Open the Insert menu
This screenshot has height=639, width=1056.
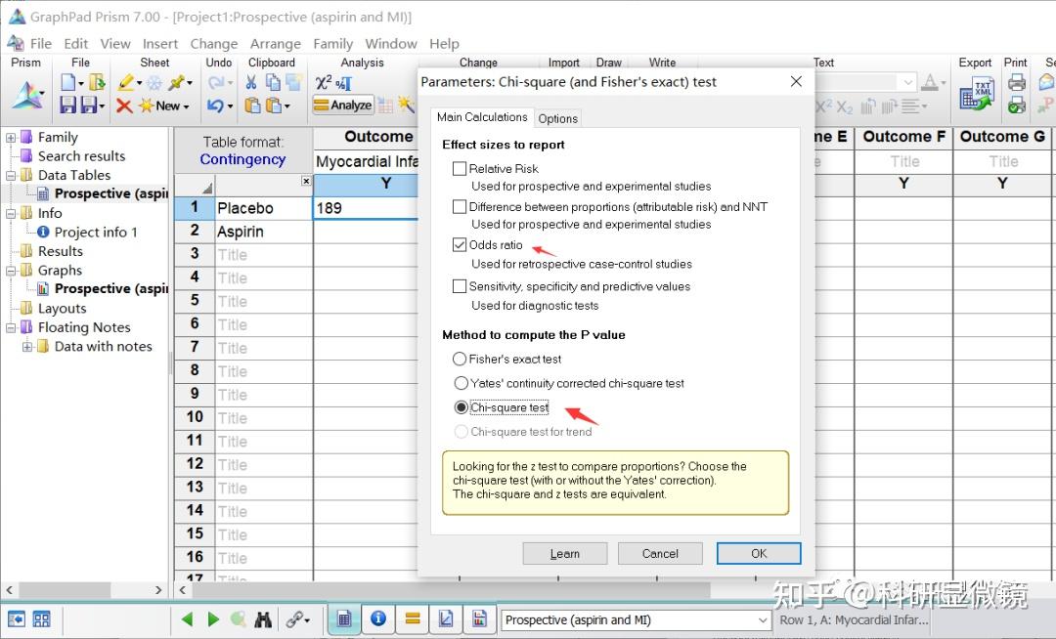tap(160, 44)
